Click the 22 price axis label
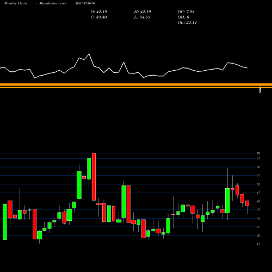272x272 pixels. pyautogui.click(x=258, y=236)
